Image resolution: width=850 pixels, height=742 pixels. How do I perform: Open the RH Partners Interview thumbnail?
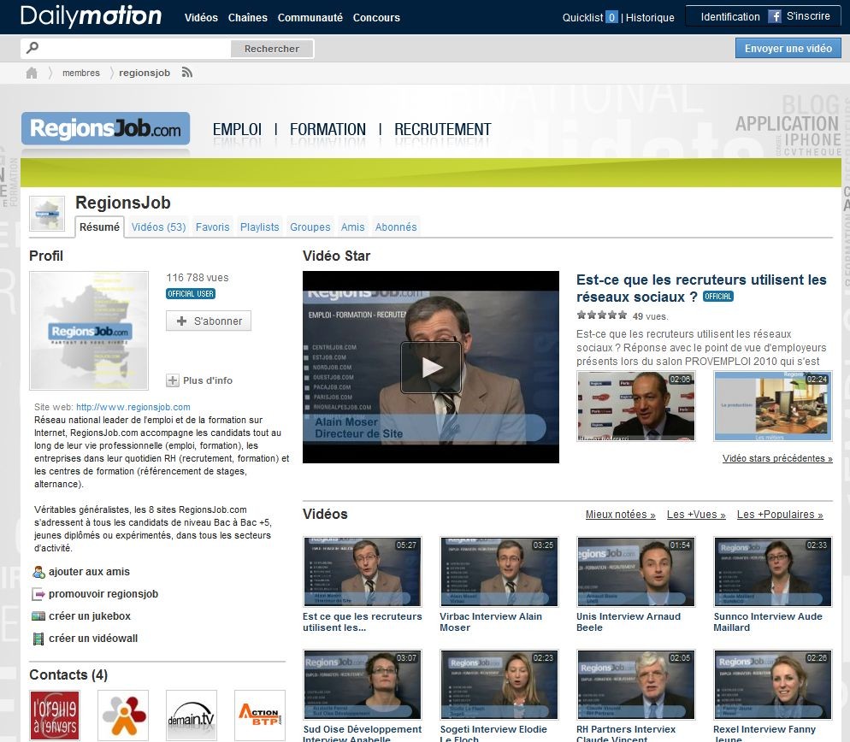tap(636, 685)
